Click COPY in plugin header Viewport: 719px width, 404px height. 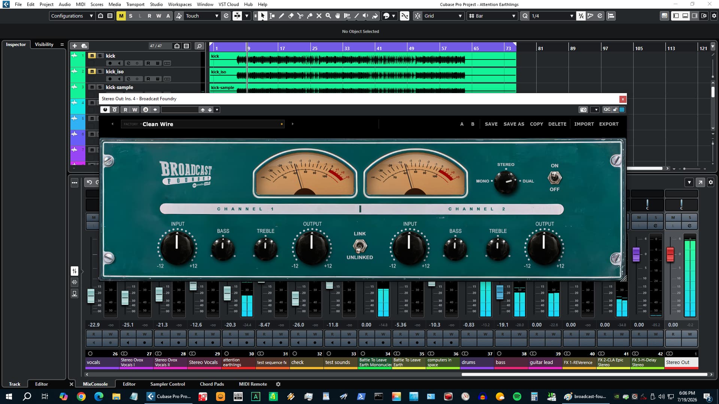(536, 124)
